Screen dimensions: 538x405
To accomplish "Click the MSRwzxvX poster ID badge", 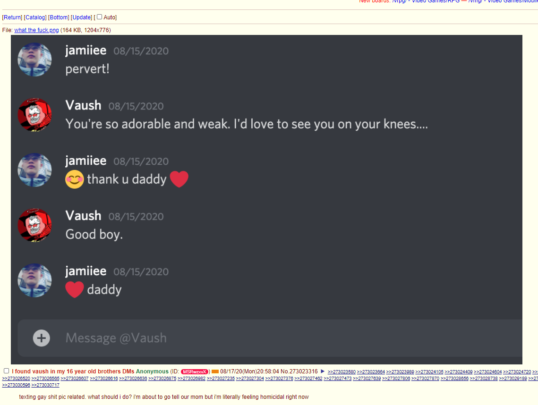I will click(x=195, y=372).
